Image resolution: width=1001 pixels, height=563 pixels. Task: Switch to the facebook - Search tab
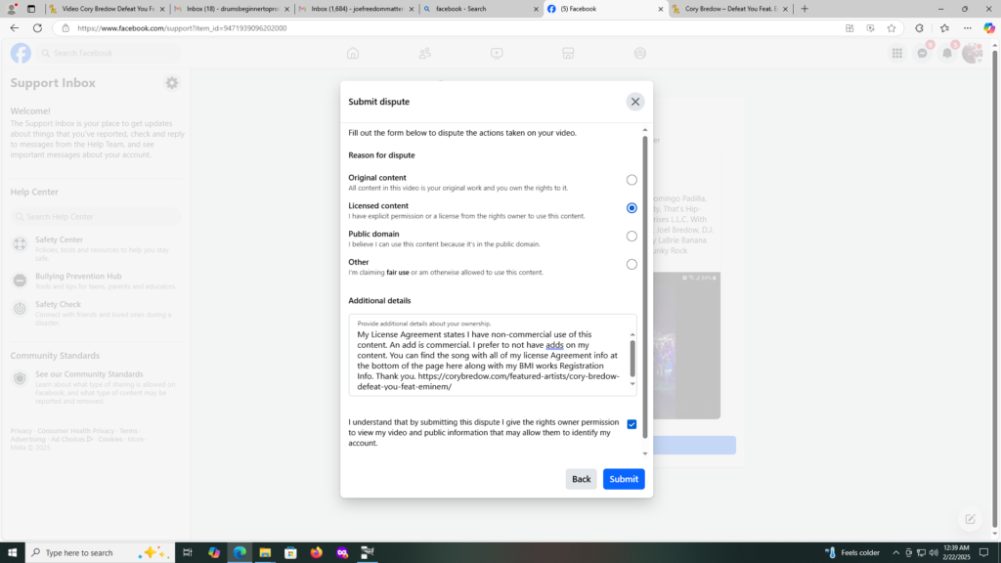coord(479,9)
